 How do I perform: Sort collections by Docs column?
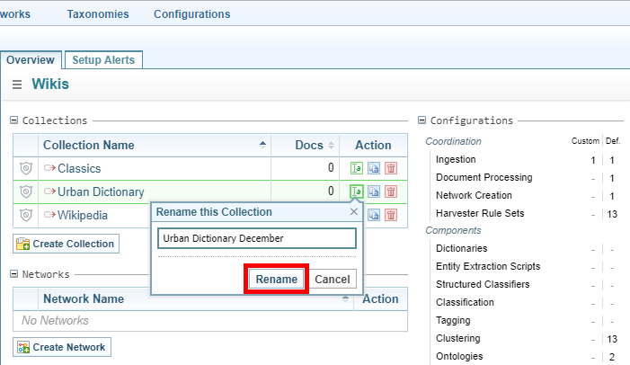[315, 145]
